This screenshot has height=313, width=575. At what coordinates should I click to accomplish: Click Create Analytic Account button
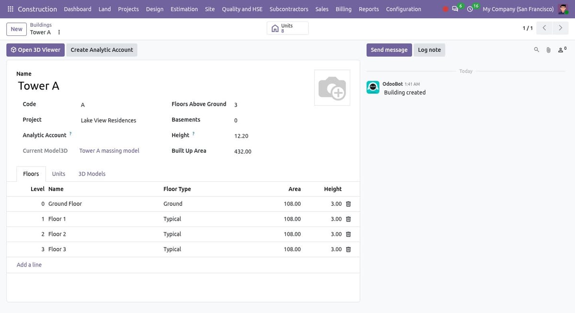(x=102, y=50)
